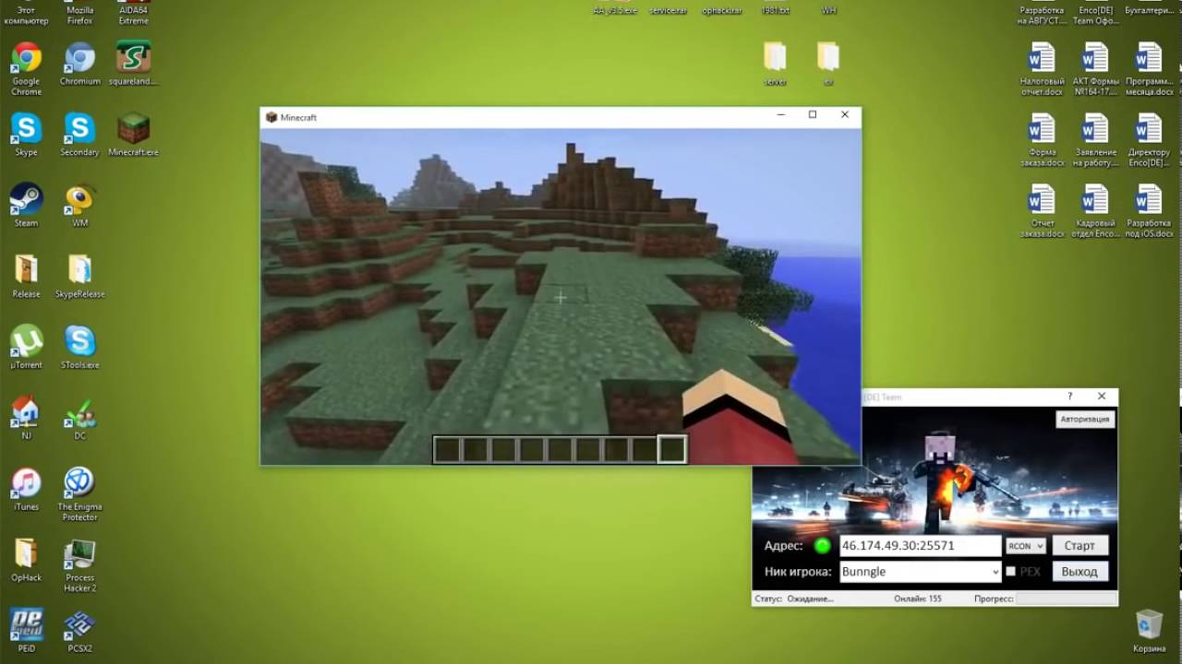
Task: Select the Программа месяца.docx file
Action: (1149, 70)
